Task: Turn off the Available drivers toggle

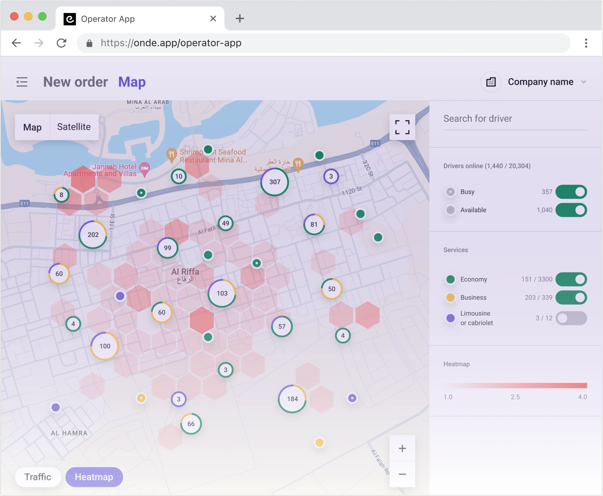Action: point(571,210)
